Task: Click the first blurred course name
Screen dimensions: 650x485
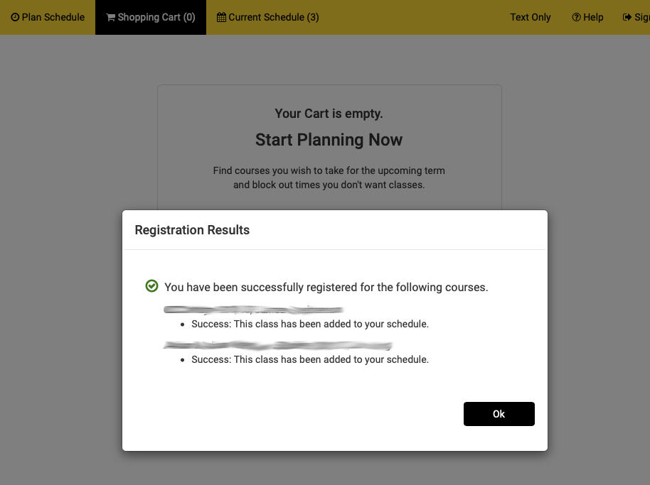Action: point(253,310)
